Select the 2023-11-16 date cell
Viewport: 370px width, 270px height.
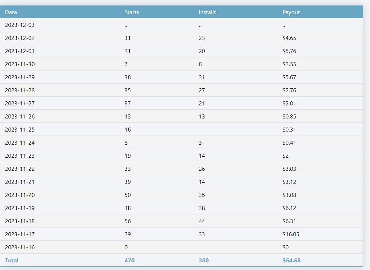pos(20,247)
